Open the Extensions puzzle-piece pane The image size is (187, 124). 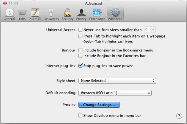click(x=97, y=14)
